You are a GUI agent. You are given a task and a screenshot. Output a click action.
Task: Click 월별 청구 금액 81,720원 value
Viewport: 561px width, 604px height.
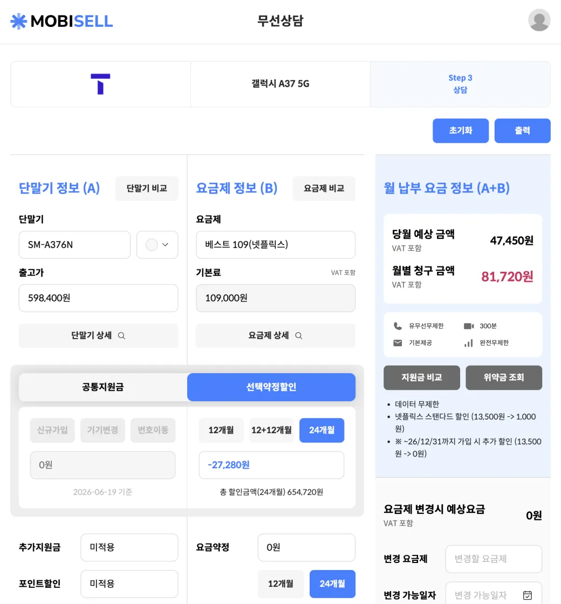507,277
